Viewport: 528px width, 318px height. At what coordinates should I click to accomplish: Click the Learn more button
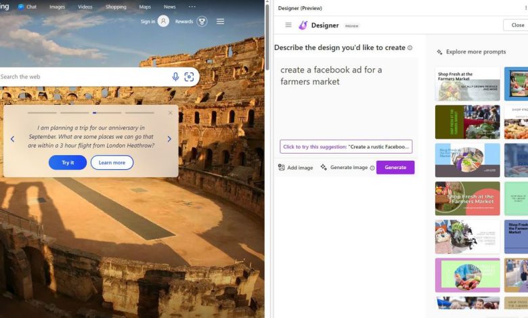(x=112, y=162)
